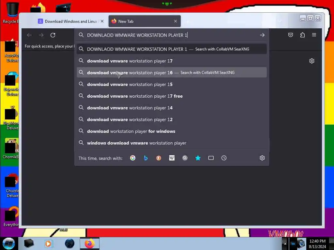Choose suggestion workstation player 16
Viewport: 334px width, 250px height.
click(x=172, y=73)
